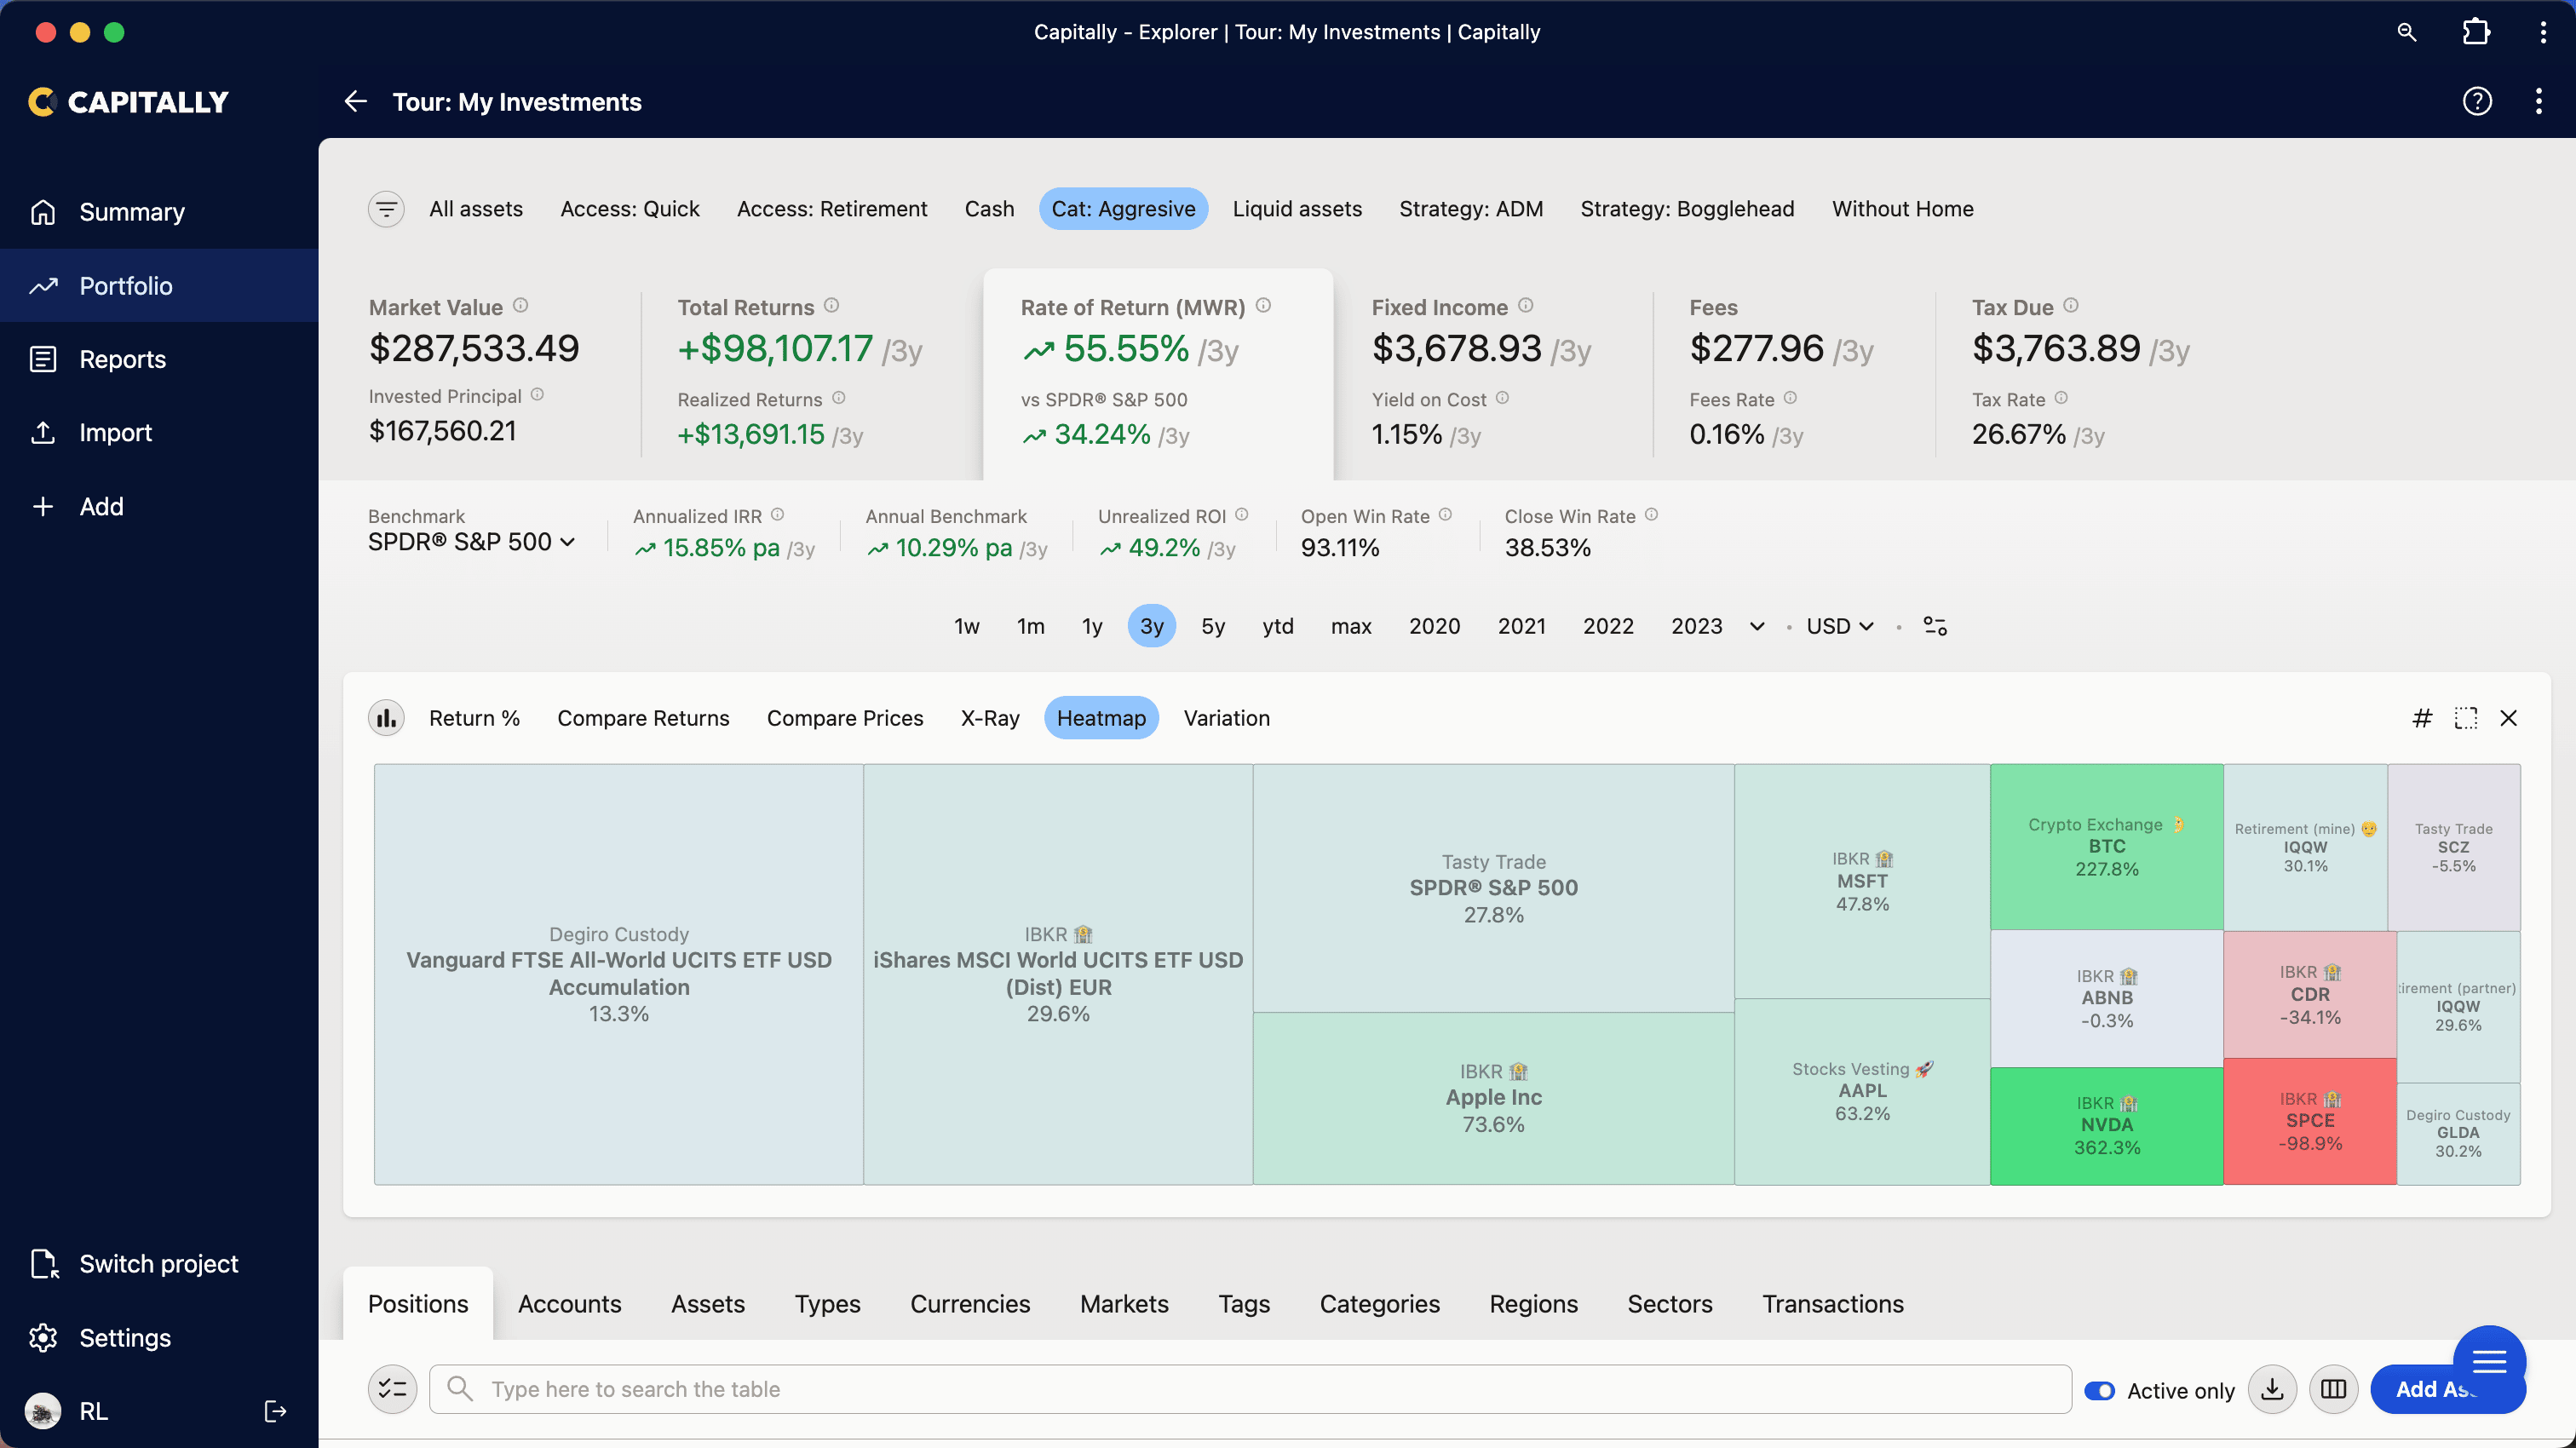The width and height of the screenshot is (2576, 1448).
Task: Click the Tax Due info icon
Action: coord(2070,306)
